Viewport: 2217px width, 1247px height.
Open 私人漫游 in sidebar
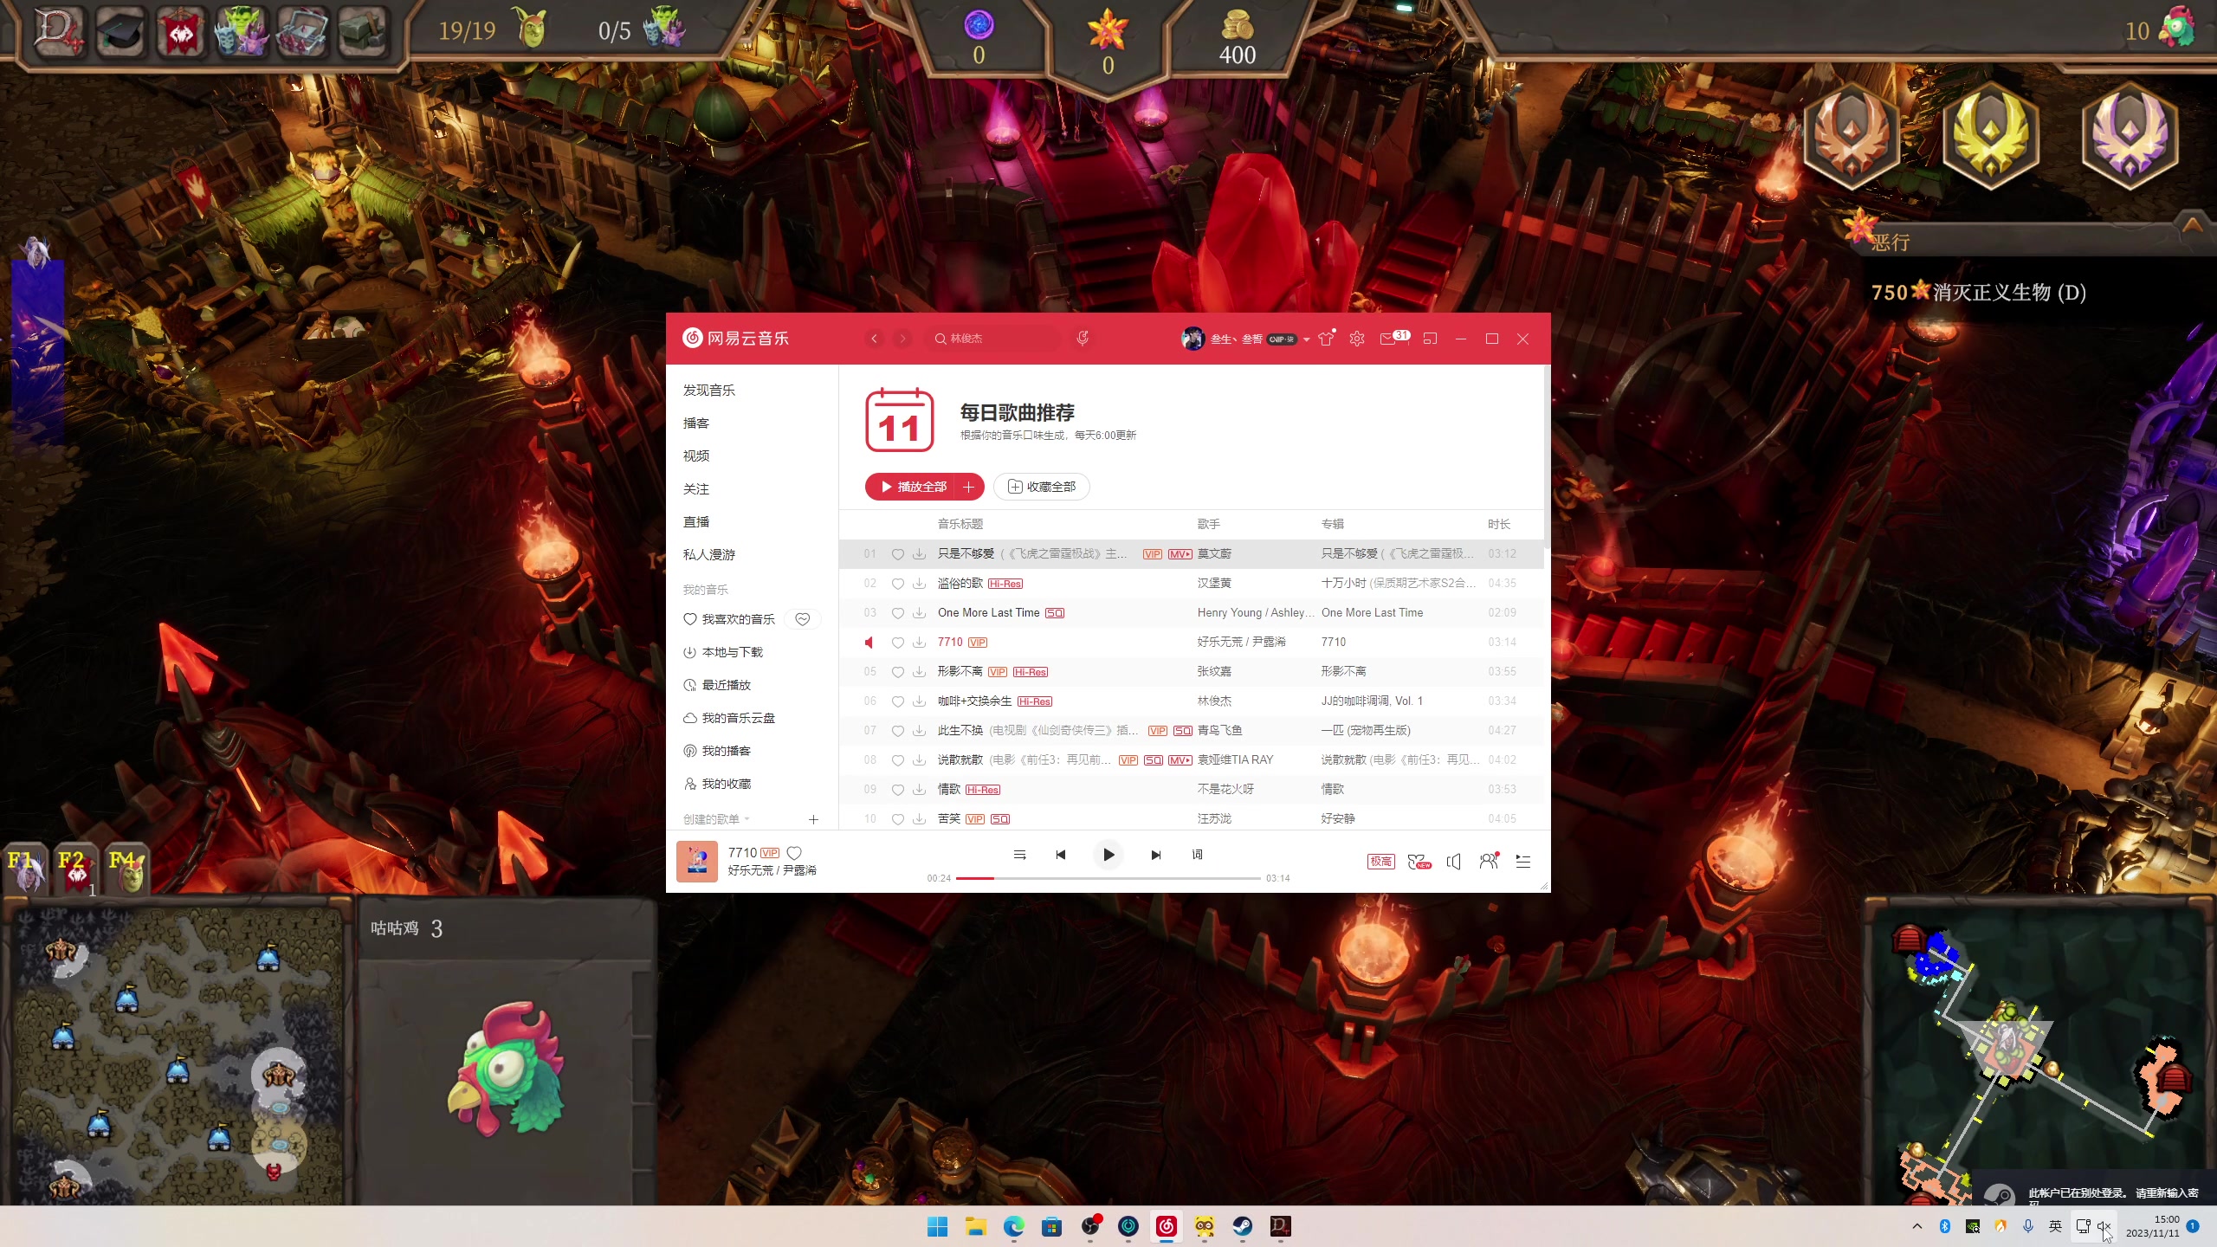pyautogui.click(x=708, y=555)
